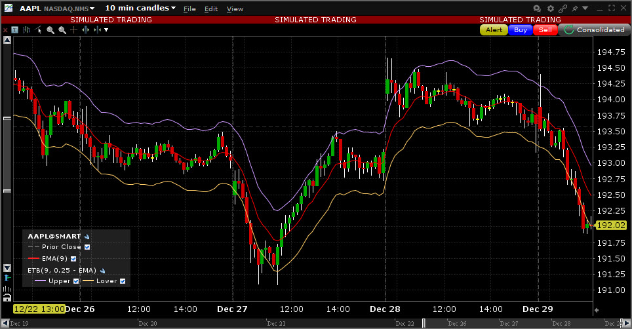Click the left vertical scale slider track

tap(7, 154)
